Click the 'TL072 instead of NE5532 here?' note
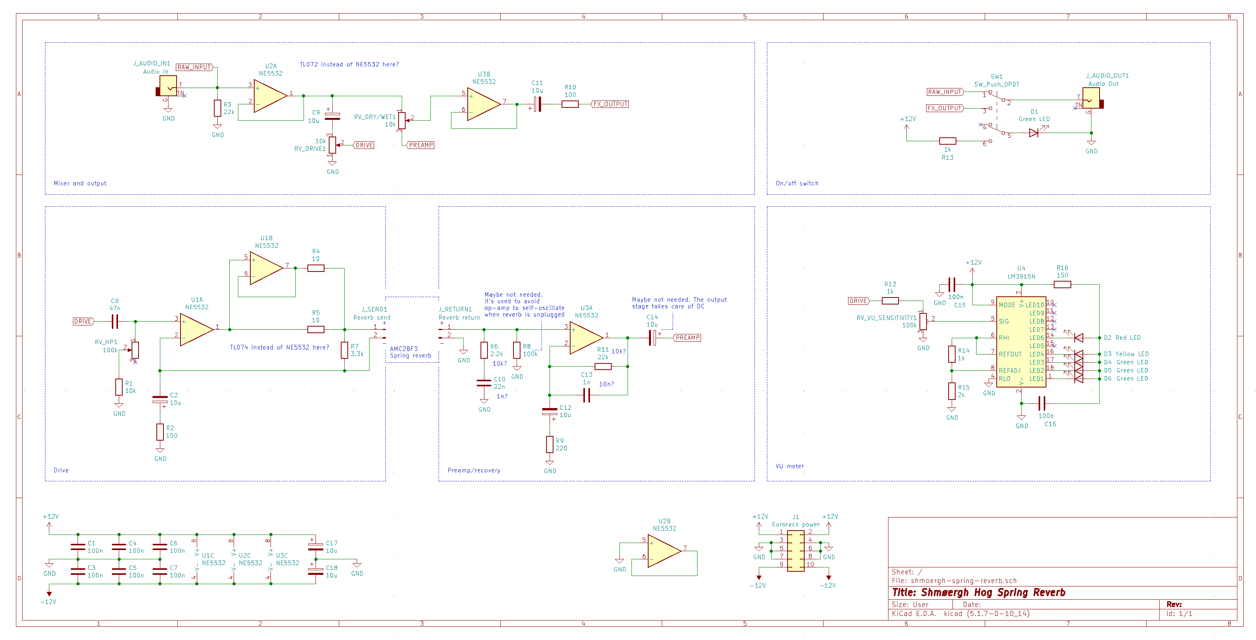This screenshot has height=640, width=1256. [349, 64]
